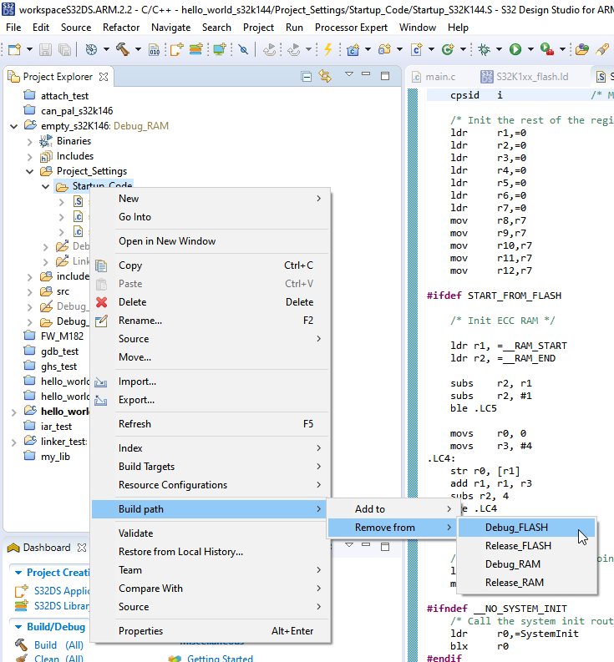Screen dimensions: 614x662
Task: Choose Release_RAM in Remove from submenu
Action: 526,583
